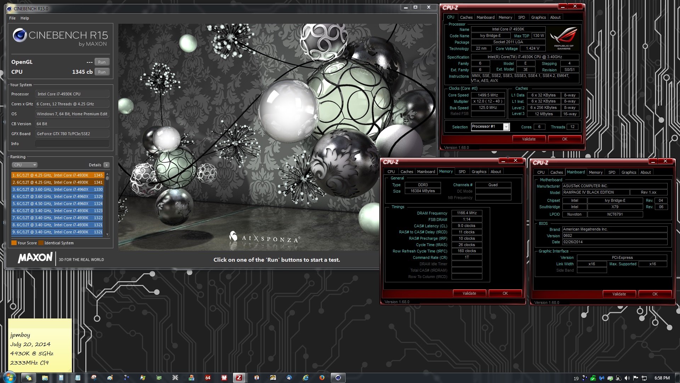Open the Windows Start menu orb
The width and height of the screenshot is (680, 383).
(x=10, y=378)
